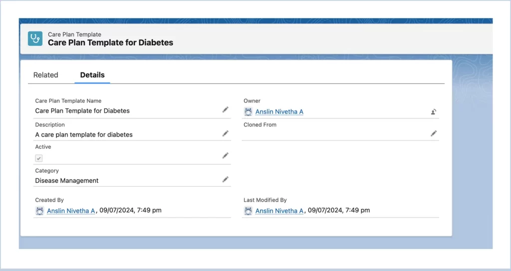Select the Details tab
511x271 pixels.
pos(92,75)
